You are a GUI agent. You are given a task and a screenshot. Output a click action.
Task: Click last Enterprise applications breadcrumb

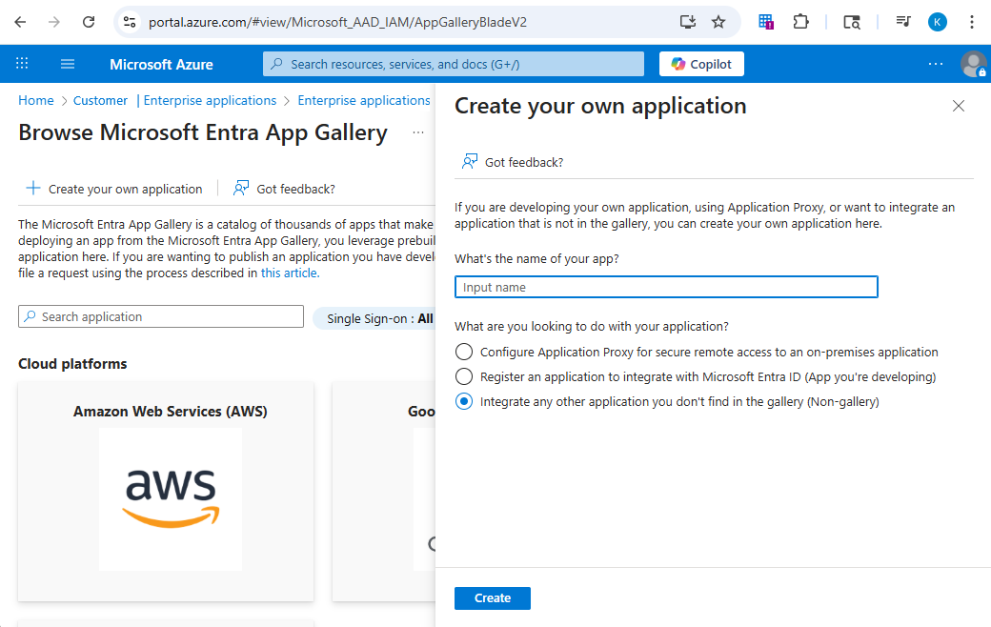coord(364,100)
